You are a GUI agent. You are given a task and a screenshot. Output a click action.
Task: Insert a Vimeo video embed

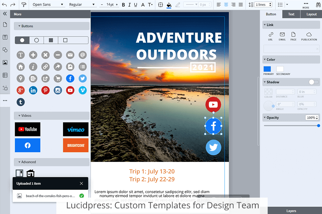76,129
